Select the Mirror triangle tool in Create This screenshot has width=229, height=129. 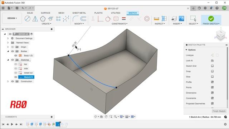point(35,19)
